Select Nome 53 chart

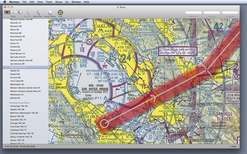click(14, 43)
